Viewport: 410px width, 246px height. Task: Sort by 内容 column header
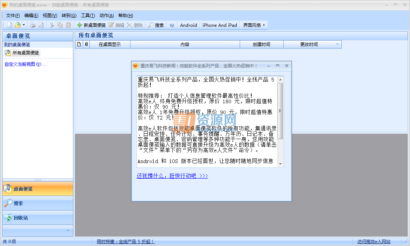click(185, 44)
